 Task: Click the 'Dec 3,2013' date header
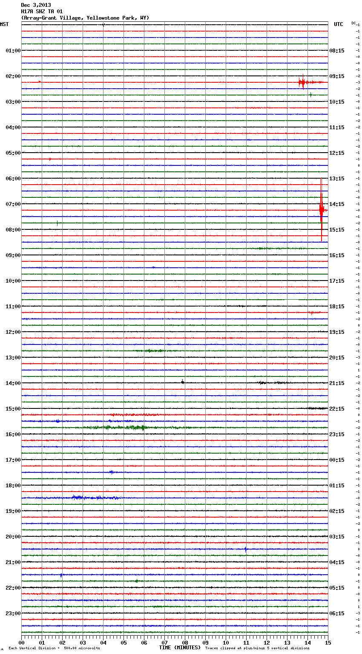[36, 5]
